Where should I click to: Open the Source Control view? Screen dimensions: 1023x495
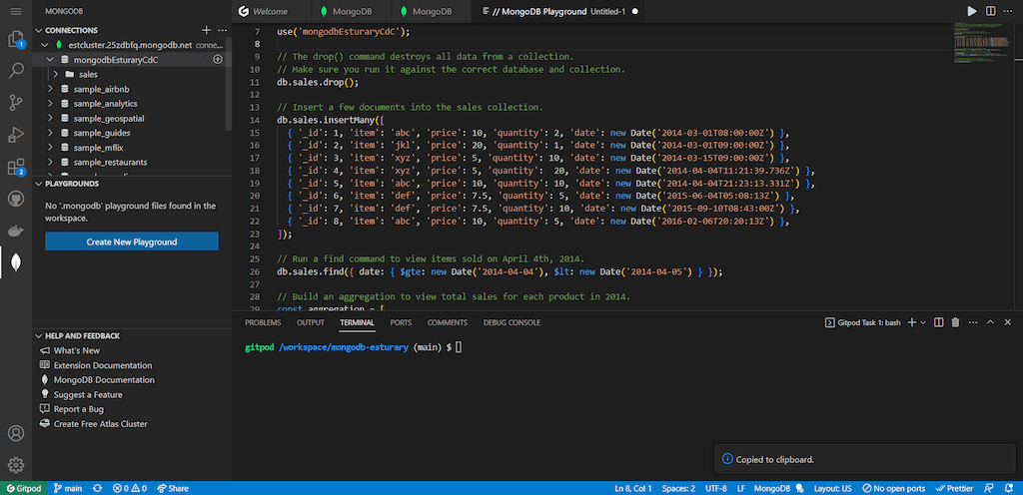pyautogui.click(x=16, y=103)
